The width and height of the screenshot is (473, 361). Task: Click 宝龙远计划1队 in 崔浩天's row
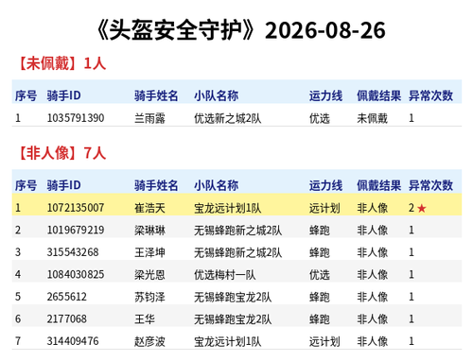click(228, 208)
